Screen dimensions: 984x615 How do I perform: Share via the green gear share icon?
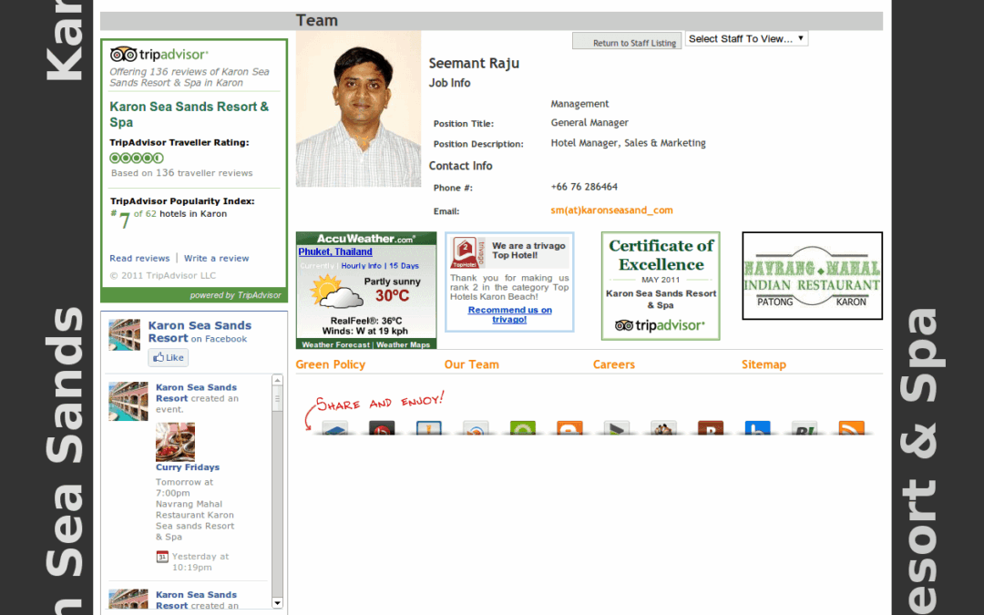[x=523, y=428]
